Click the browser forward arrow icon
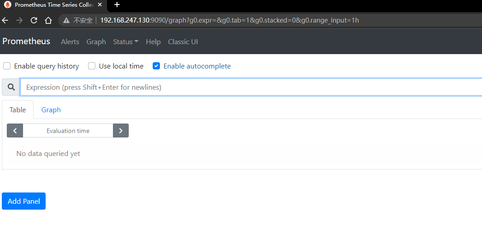This screenshot has width=482, height=229. coord(19,21)
